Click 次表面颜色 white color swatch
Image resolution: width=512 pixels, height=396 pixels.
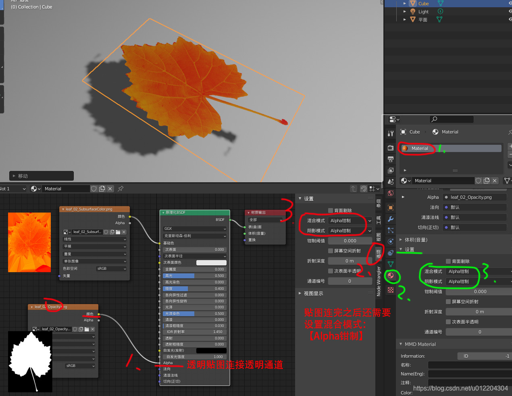tap(211, 263)
